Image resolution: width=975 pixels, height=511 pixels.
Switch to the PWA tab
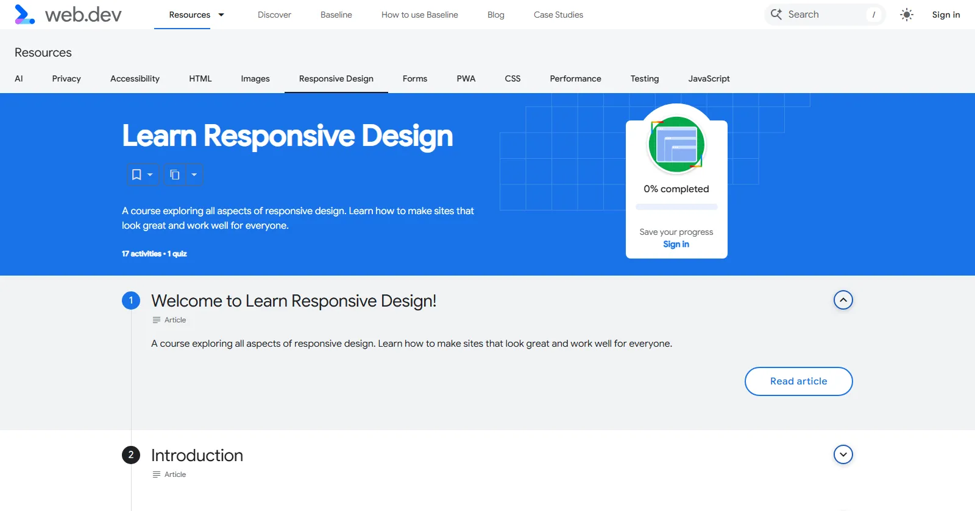pos(466,78)
